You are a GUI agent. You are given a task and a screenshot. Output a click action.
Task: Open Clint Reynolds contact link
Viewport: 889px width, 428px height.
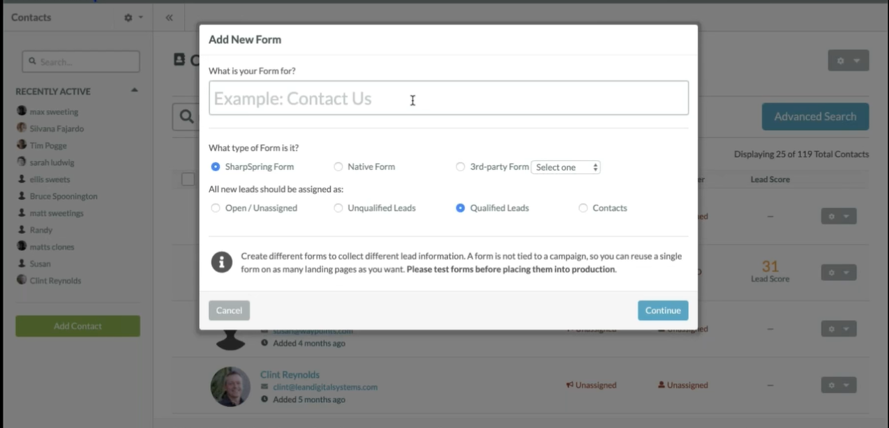click(x=290, y=374)
